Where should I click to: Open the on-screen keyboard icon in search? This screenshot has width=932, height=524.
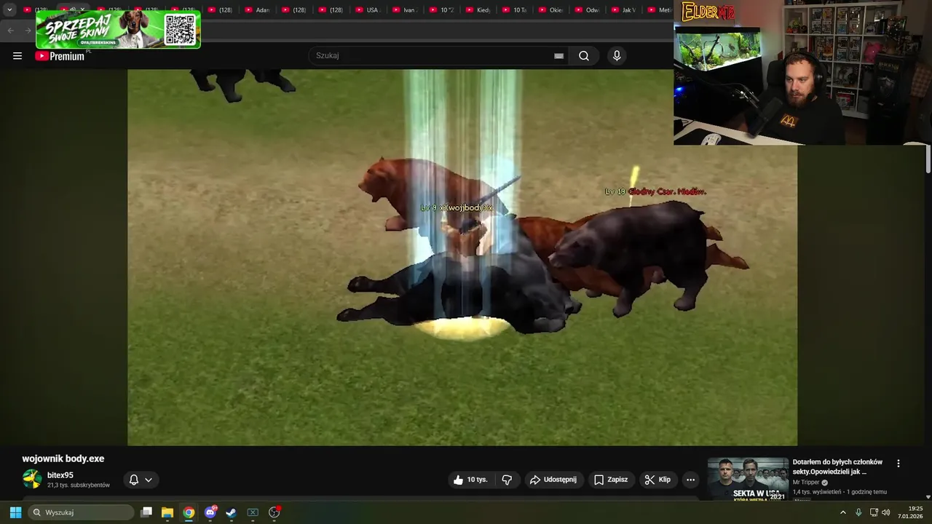coord(558,56)
